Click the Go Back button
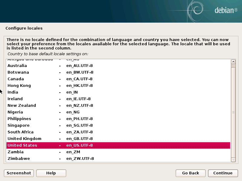Screen dimensions: 242x181 191,173
